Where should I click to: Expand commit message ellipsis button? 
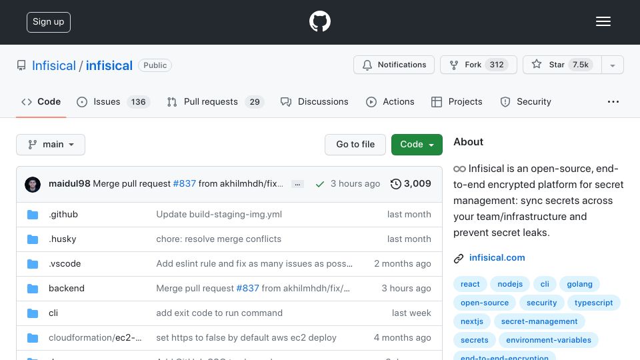[x=297, y=185]
